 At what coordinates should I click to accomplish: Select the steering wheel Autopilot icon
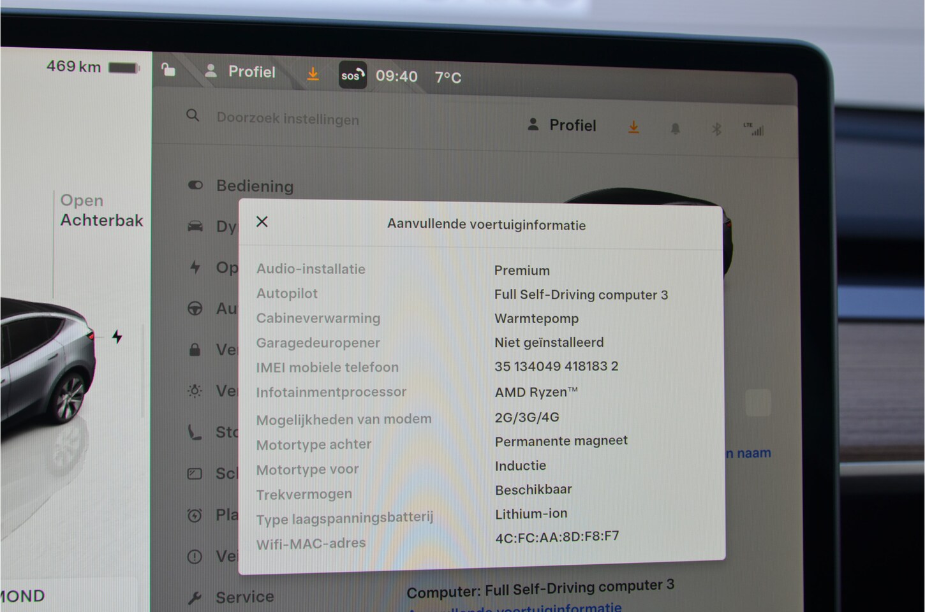(195, 309)
